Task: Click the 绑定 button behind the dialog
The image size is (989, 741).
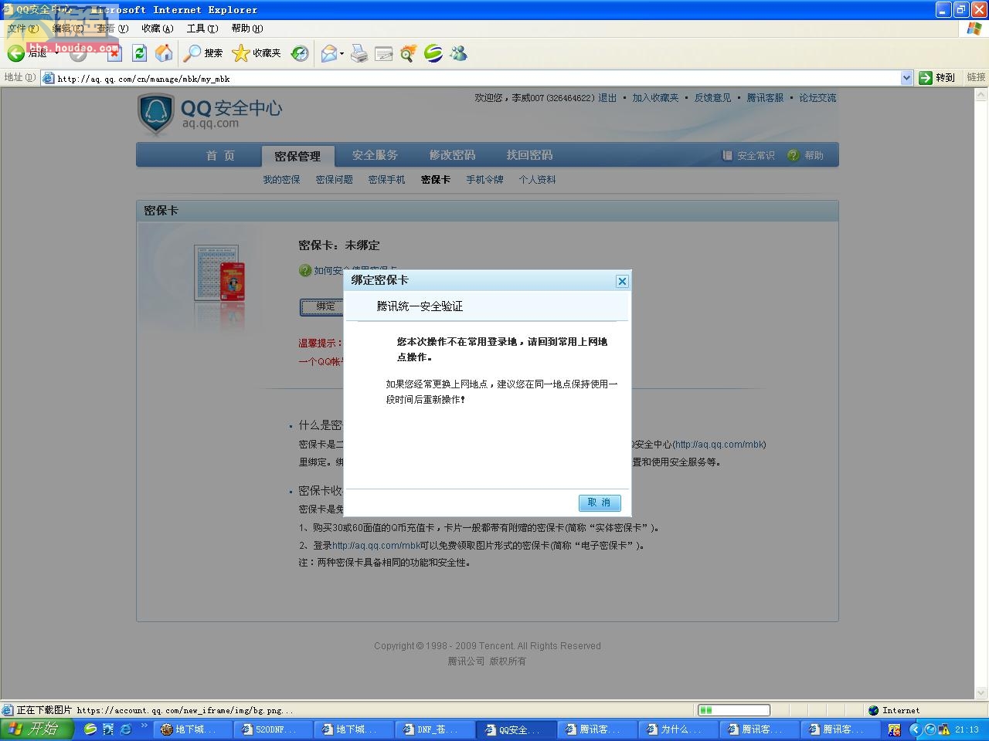Action: point(323,307)
